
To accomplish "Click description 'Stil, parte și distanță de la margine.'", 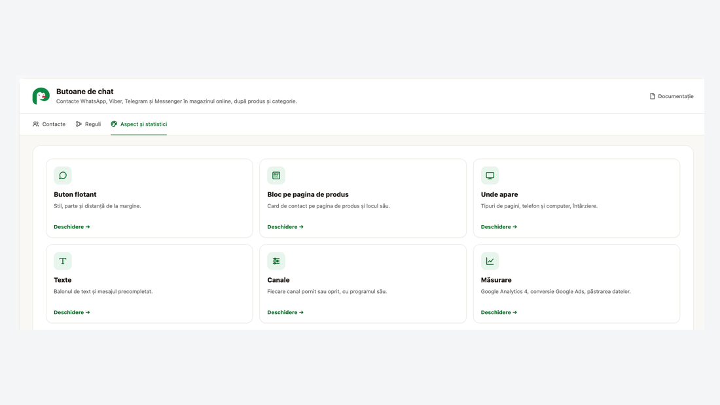I will pos(98,206).
